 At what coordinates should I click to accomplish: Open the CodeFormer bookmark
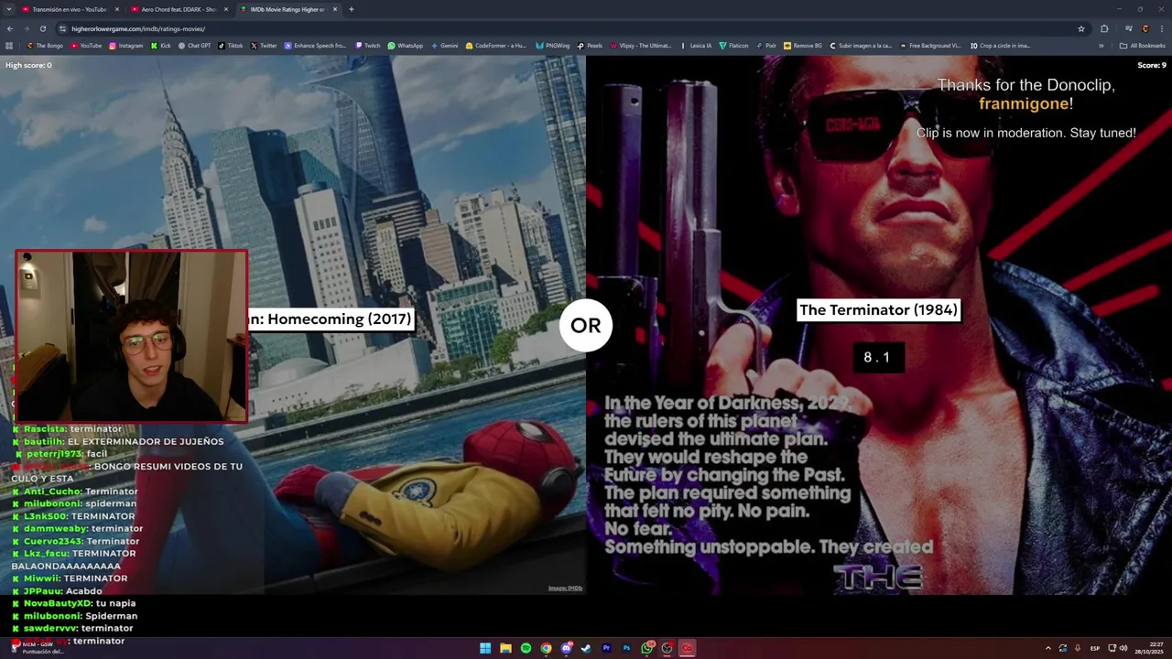(495, 45)
